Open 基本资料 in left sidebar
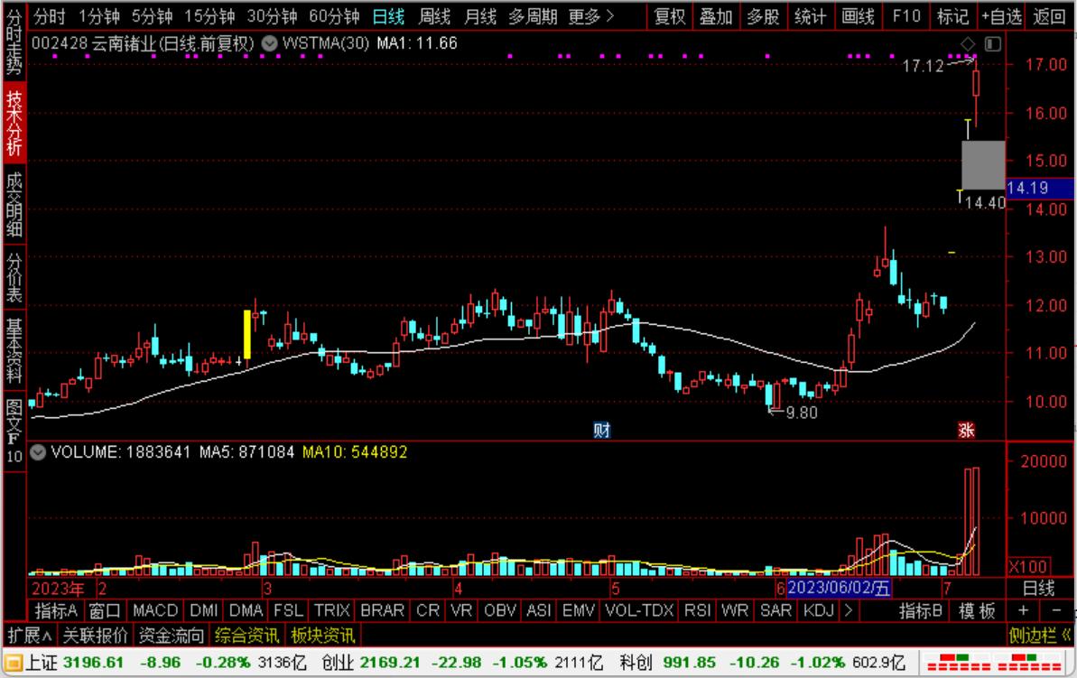 [x=14, y=350]
